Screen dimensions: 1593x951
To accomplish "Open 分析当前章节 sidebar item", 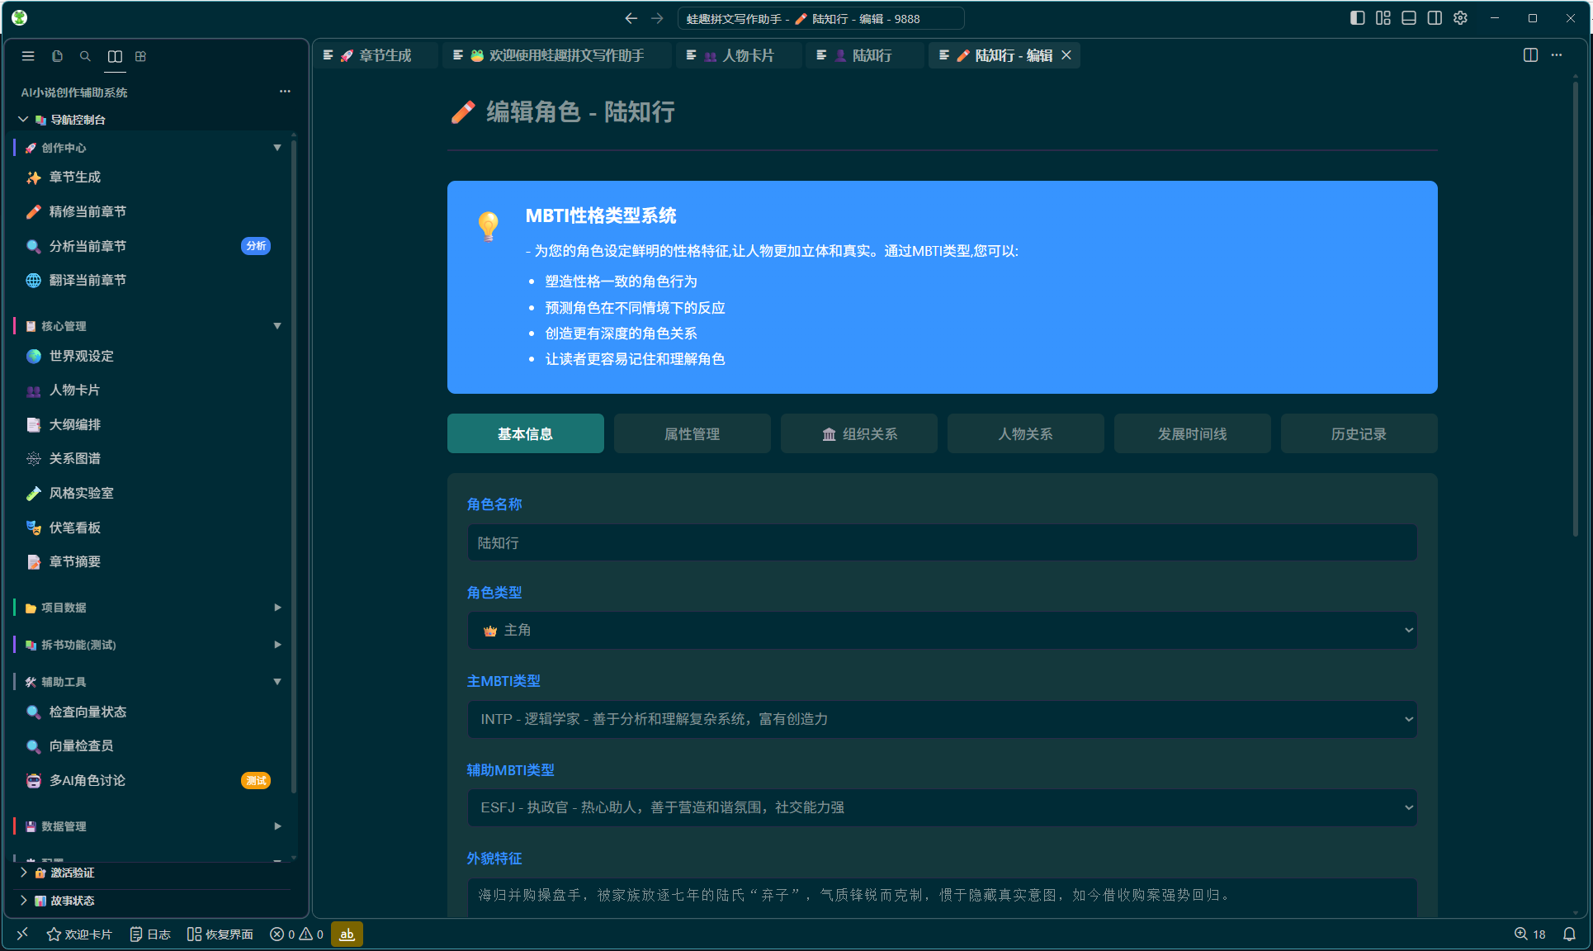I will [x=153, y=246].
